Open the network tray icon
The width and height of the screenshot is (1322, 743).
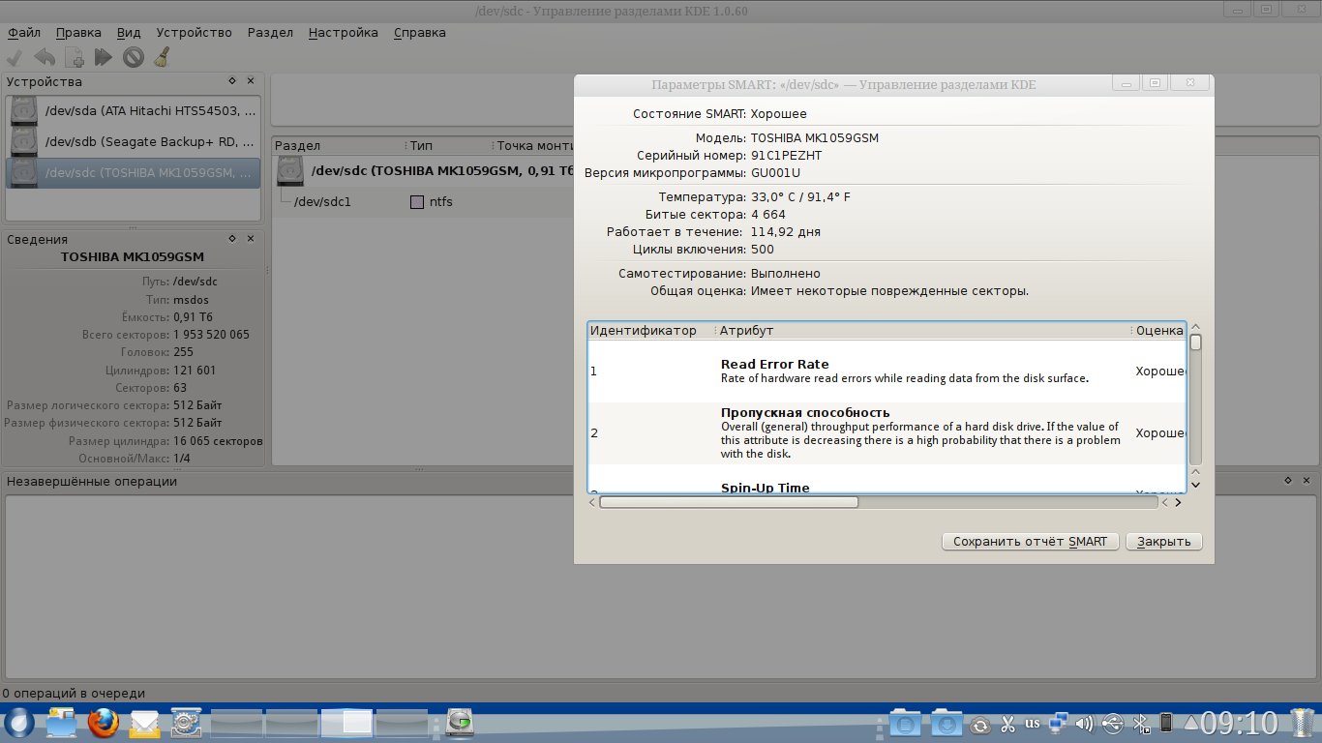tap(1059, 723)
